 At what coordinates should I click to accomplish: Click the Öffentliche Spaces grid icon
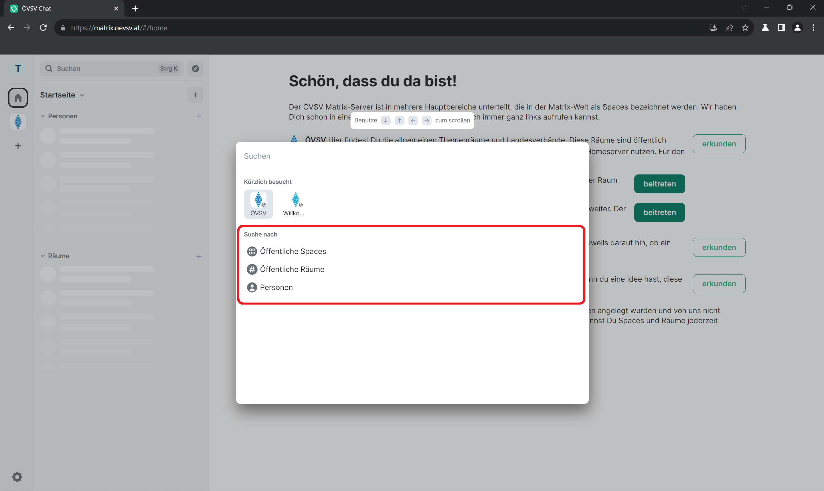[x=252, y=251]
